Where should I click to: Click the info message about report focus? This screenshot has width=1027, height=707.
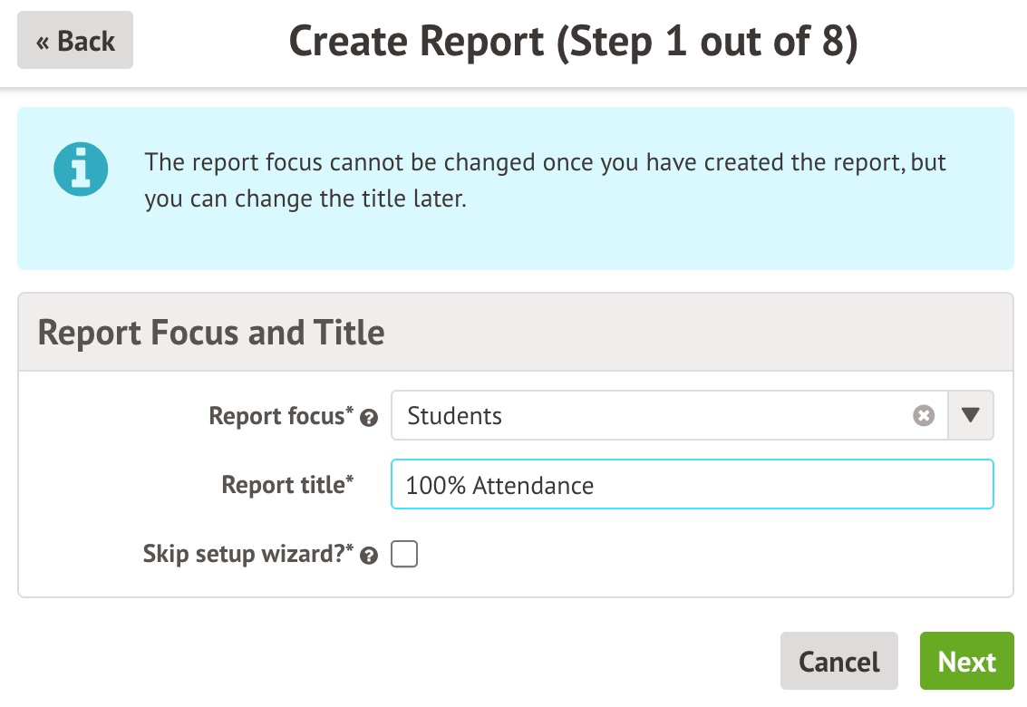point(544,181)
